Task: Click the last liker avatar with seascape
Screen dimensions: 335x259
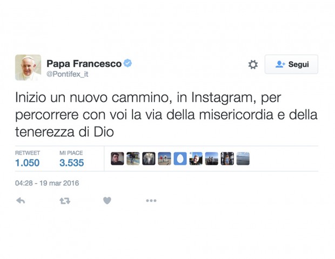Action: coord(243,159)
